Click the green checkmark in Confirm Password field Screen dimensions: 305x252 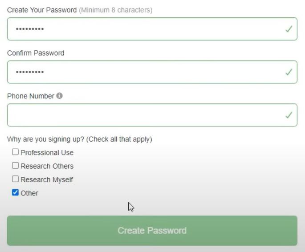coord(289,72)
